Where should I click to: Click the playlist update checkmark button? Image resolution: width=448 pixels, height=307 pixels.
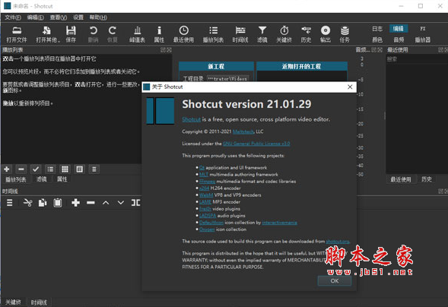[36, 169]
